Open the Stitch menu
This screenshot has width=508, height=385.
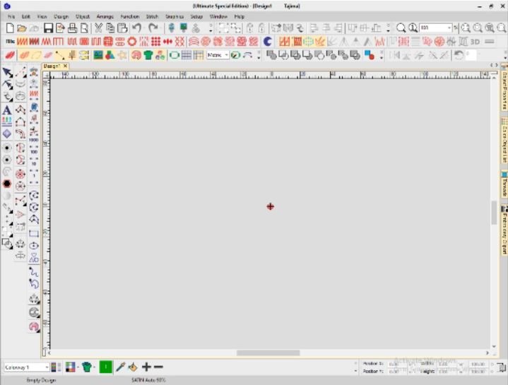point(152,16)
